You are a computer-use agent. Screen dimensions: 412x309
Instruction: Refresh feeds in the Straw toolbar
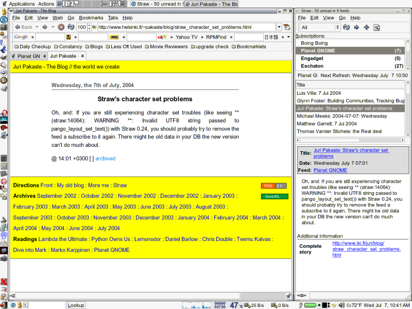pos(346,27)
